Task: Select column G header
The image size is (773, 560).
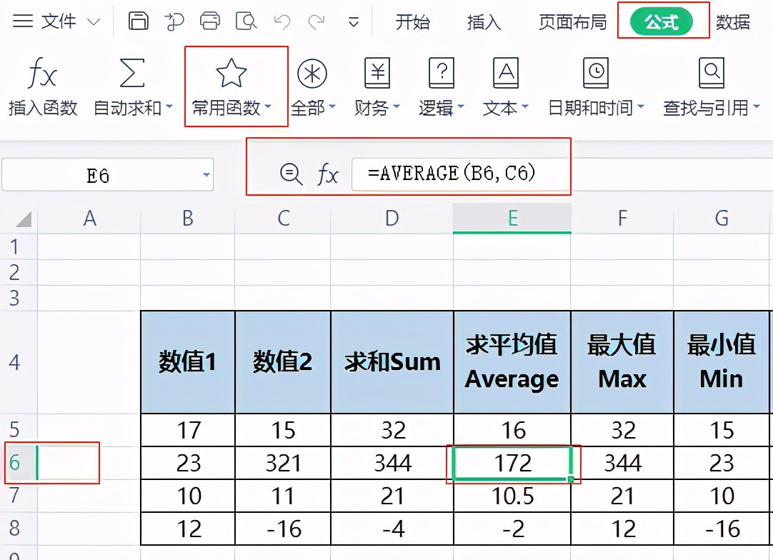Action: (x=722, y=219)
